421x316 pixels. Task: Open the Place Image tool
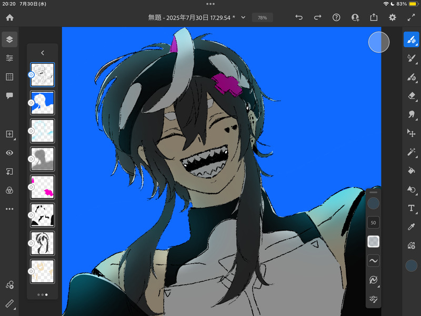pyautogui.click(x=412, y=245)
